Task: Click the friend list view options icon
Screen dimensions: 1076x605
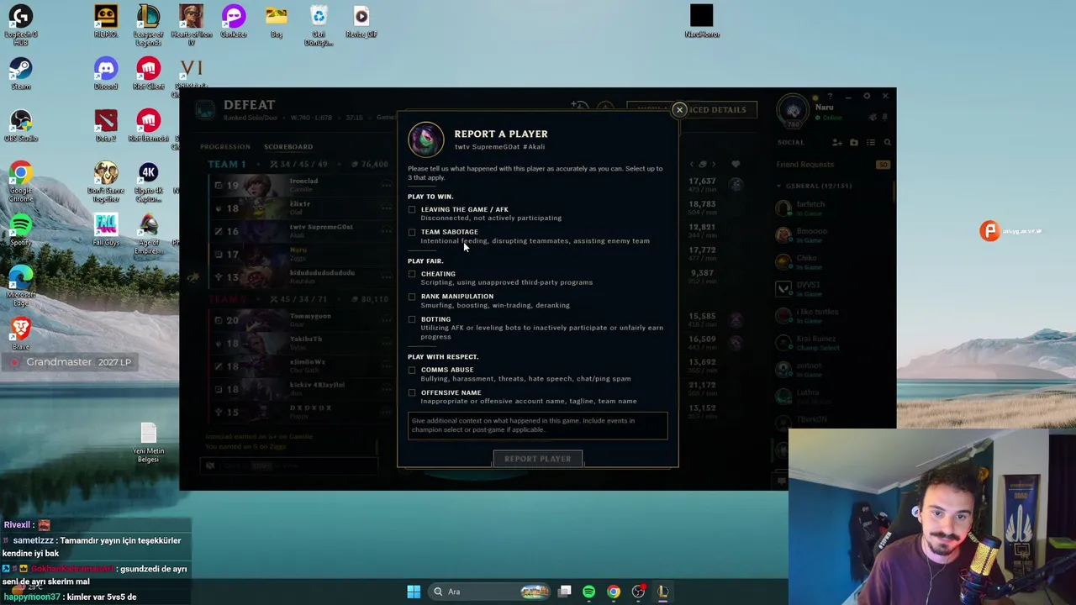Action: [x=871, y=143]
